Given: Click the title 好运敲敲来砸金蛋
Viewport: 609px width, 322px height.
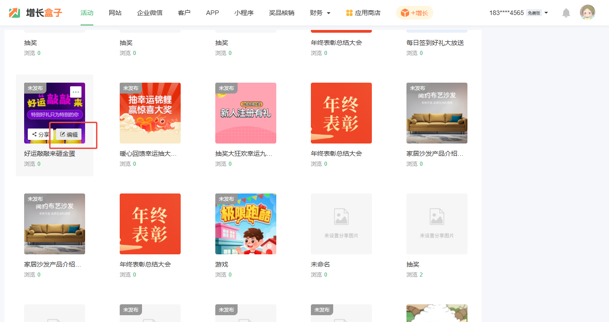Looking at the screenshot, I should (50, 154).
